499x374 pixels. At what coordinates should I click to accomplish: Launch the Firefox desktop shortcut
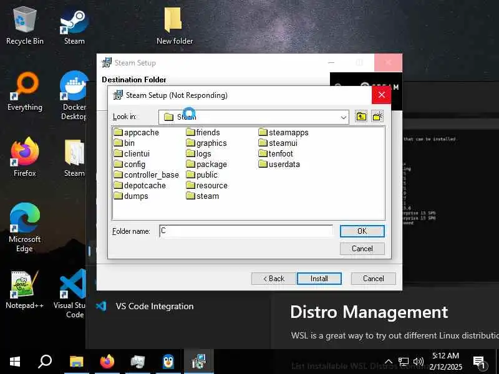(x=24, y=157)
